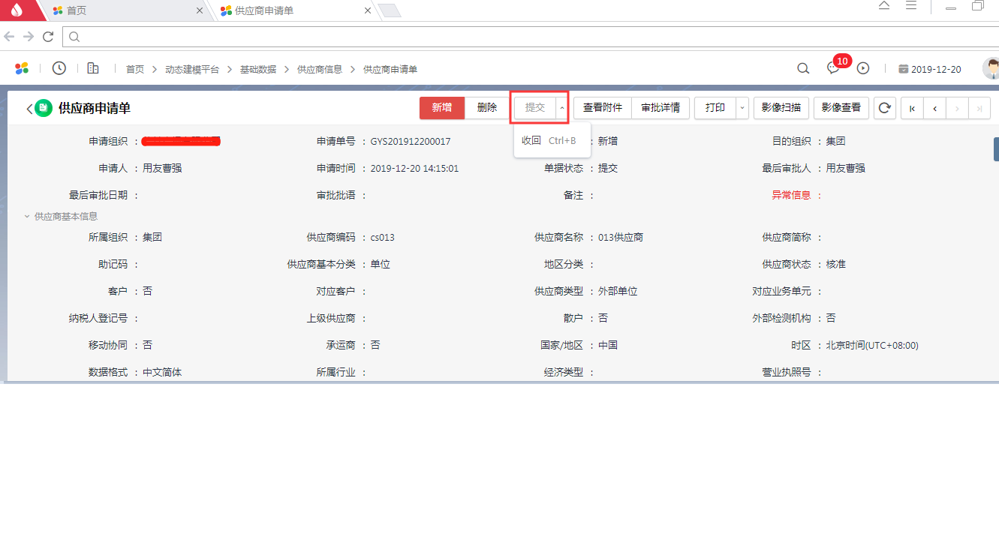This screenshot has width=999, height=534.
Task: Click 基础数据 in the breadcrumb
Action: (258, 69)
